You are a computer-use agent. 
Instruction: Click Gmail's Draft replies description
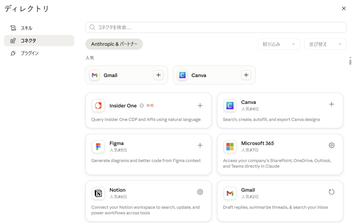tap(275, 207)
